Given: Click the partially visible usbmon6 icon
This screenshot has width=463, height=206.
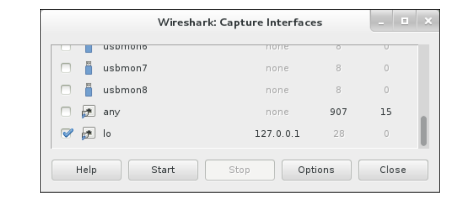Looking at the screenshot, I should 88,49.
